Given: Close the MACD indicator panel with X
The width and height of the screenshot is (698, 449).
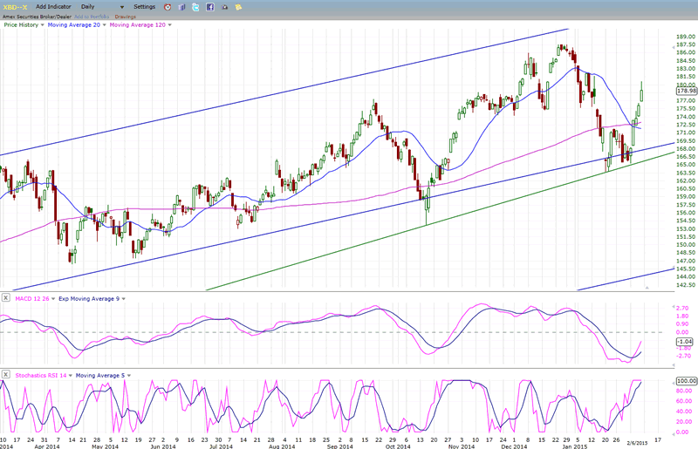Looking at the screenshot, I should [6, 297].
